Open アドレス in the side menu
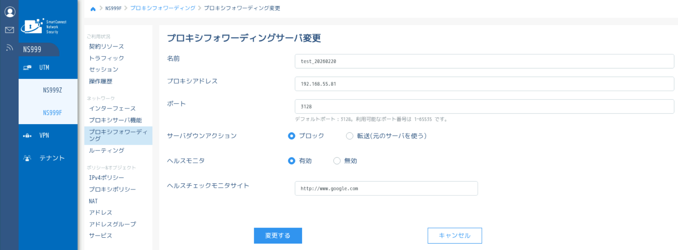Screen dimensions: 678x250 (x=101, y=213)
